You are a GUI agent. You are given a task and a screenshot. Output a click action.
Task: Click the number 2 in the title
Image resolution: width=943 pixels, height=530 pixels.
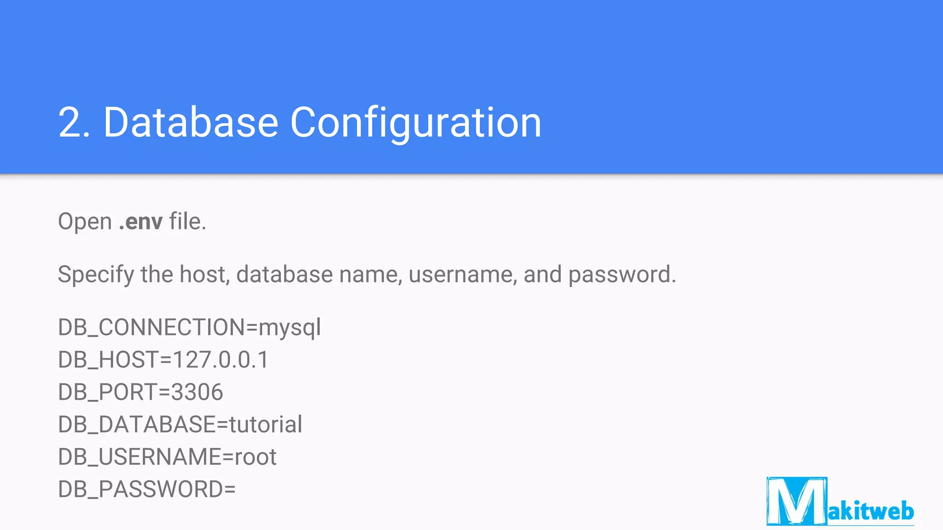(x=69, y=122)
